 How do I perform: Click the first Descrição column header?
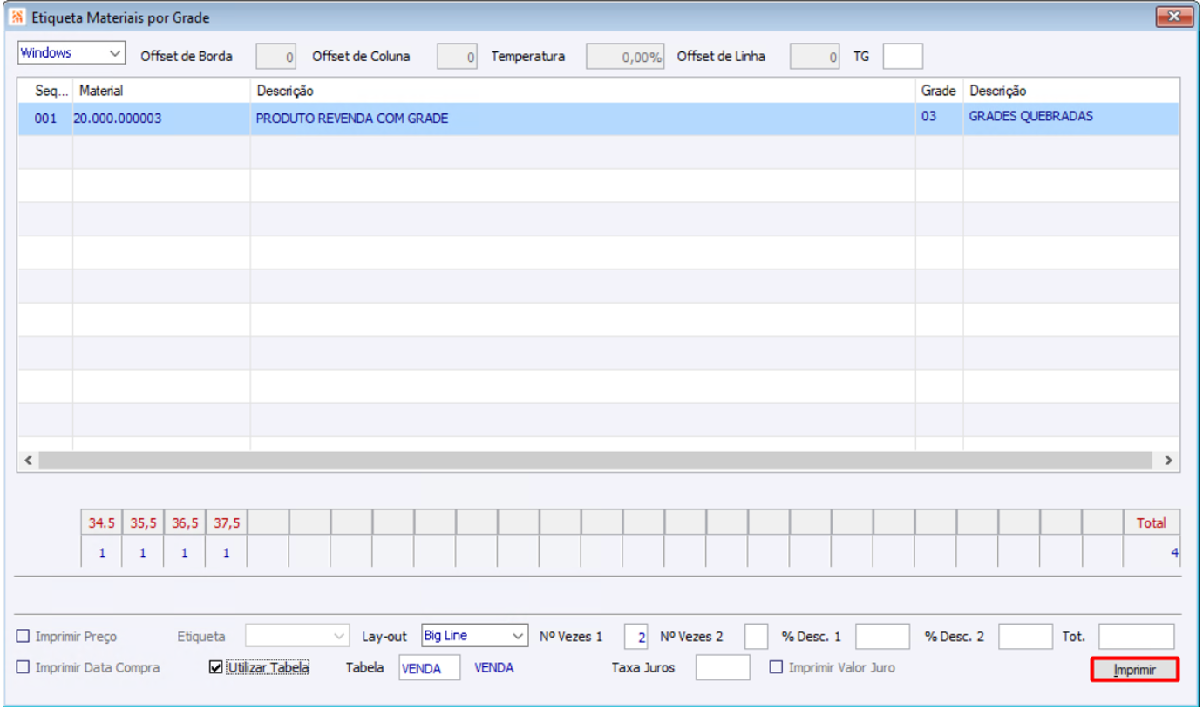point(582,91)
